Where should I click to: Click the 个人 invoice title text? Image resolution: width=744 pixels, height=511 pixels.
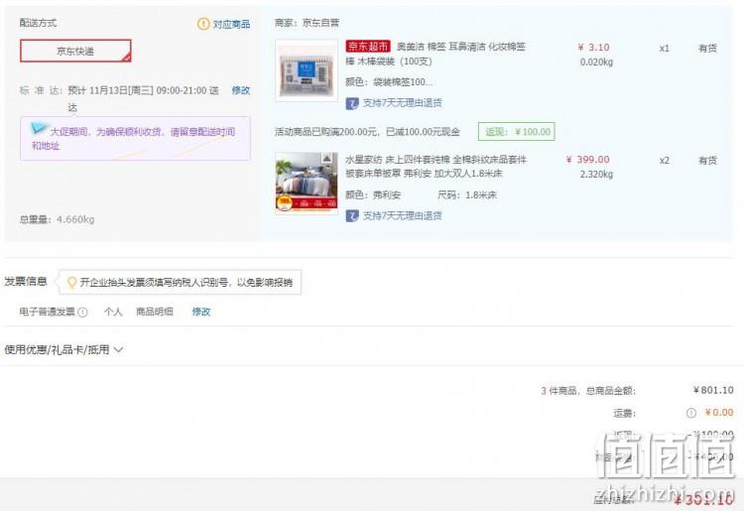pyautogui.click(x=113, y=312)
